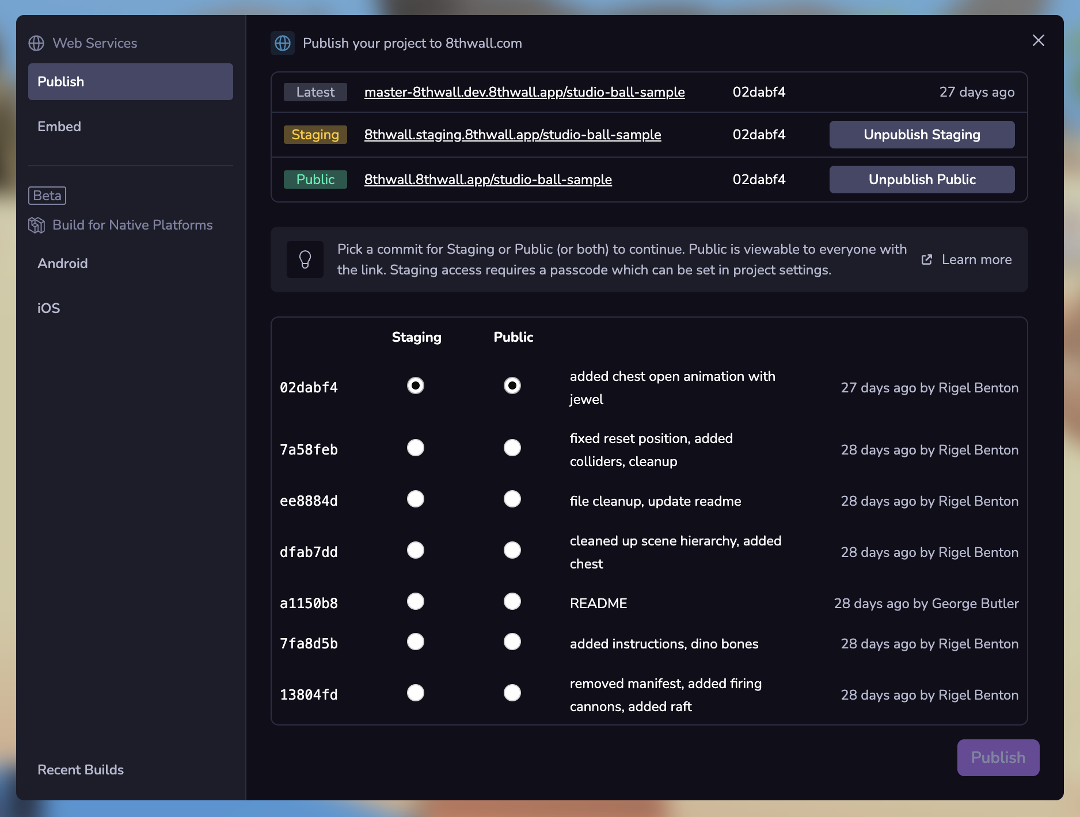Open the iOS native build option
Screen dimensions: 1080x817
[x=49, y=308]
